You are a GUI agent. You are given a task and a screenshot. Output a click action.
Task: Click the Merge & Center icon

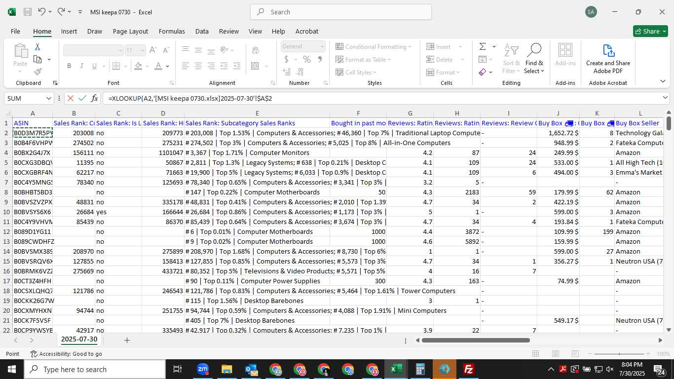point(255,66)
